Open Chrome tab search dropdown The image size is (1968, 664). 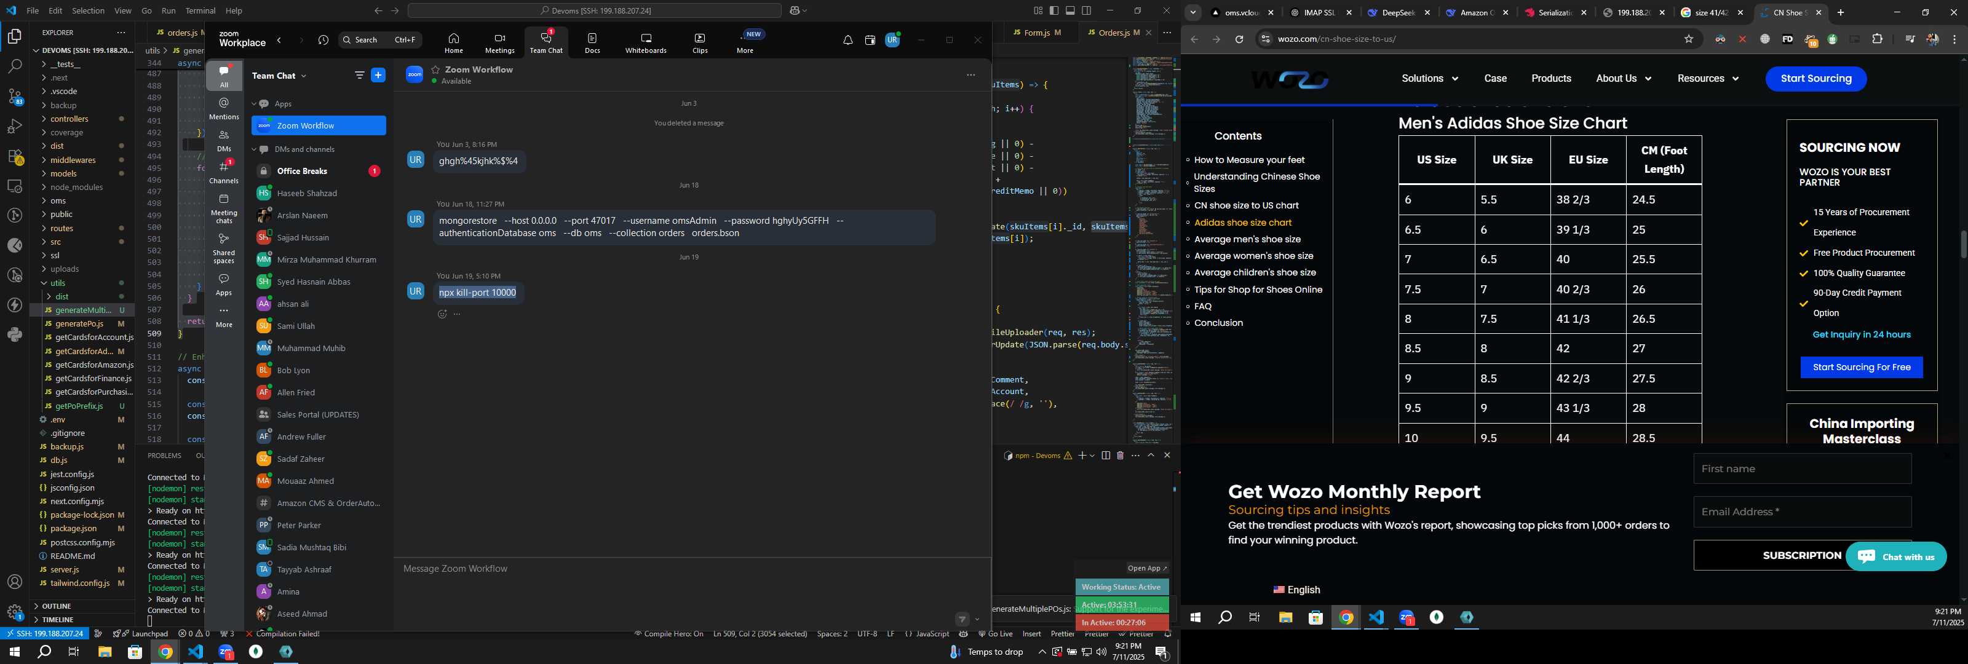1192,13
